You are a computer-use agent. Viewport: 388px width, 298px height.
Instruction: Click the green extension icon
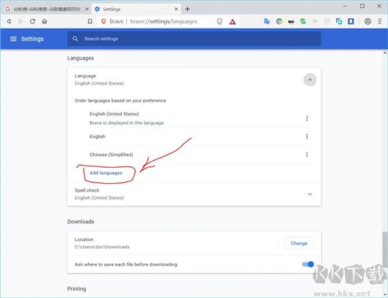[303, 21]
